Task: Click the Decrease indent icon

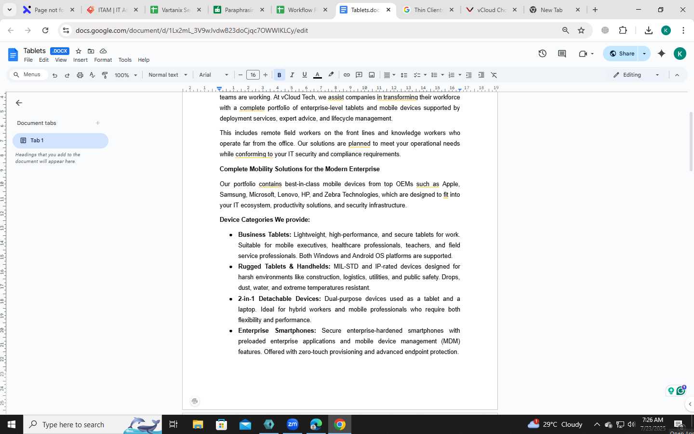Action: tap(468, 75)
